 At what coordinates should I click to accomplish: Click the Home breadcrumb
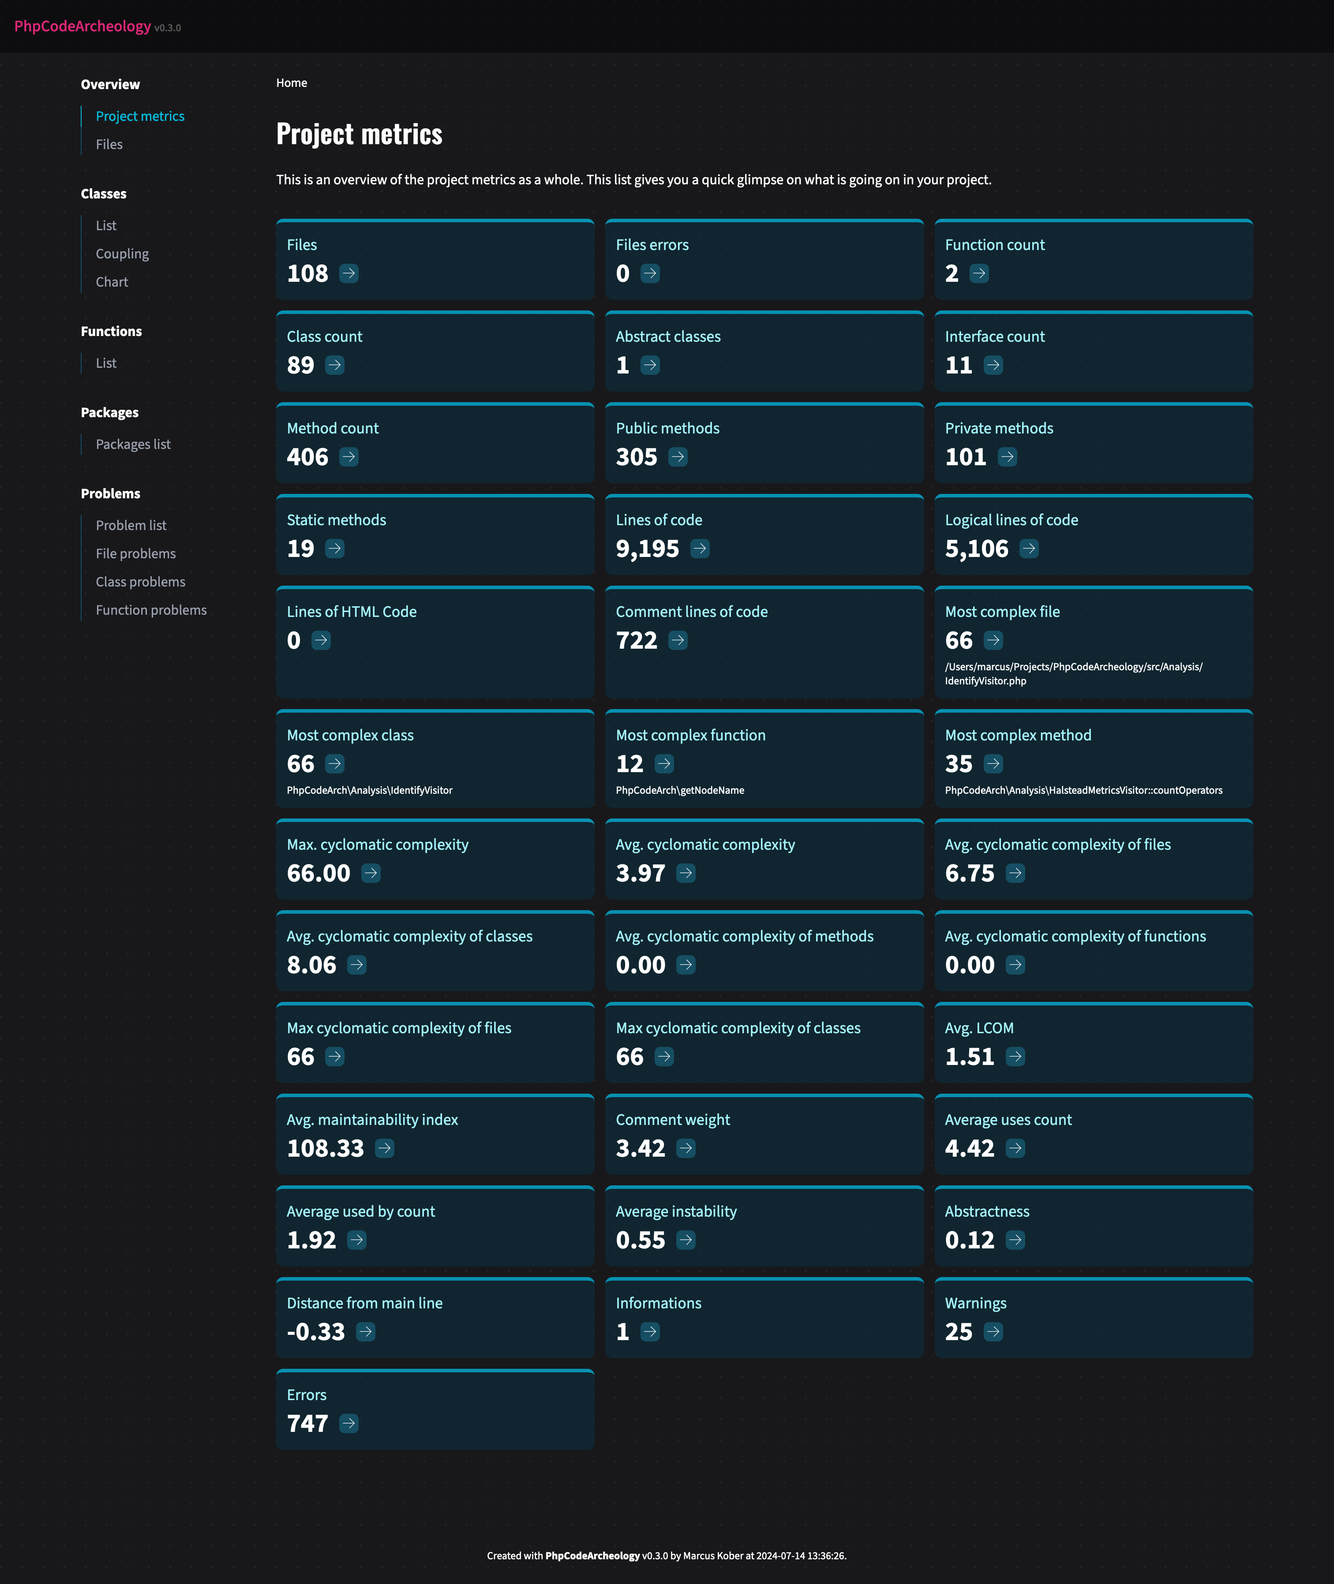pos(291,83)
